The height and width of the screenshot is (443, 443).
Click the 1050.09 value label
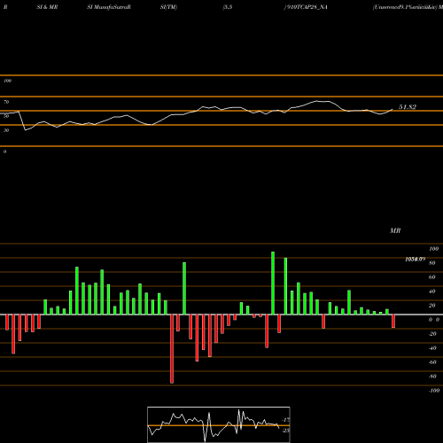tap(415, 260)
